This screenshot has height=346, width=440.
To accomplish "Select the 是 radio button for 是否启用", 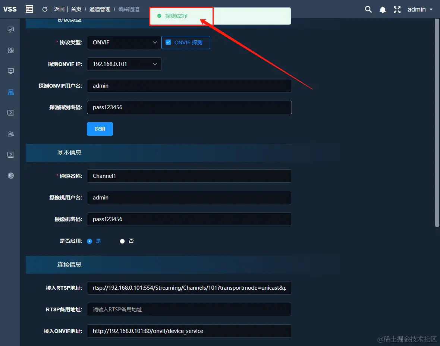I will pyautogui.click(x=89, y=241).
